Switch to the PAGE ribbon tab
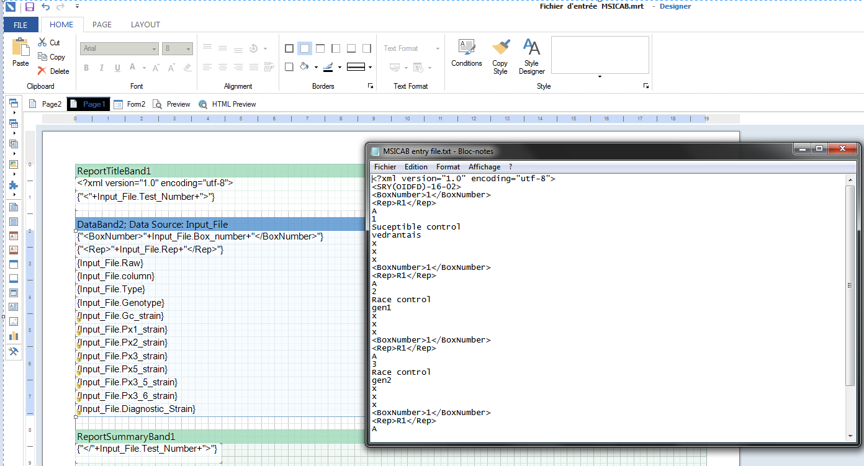 tap(102, 25)
